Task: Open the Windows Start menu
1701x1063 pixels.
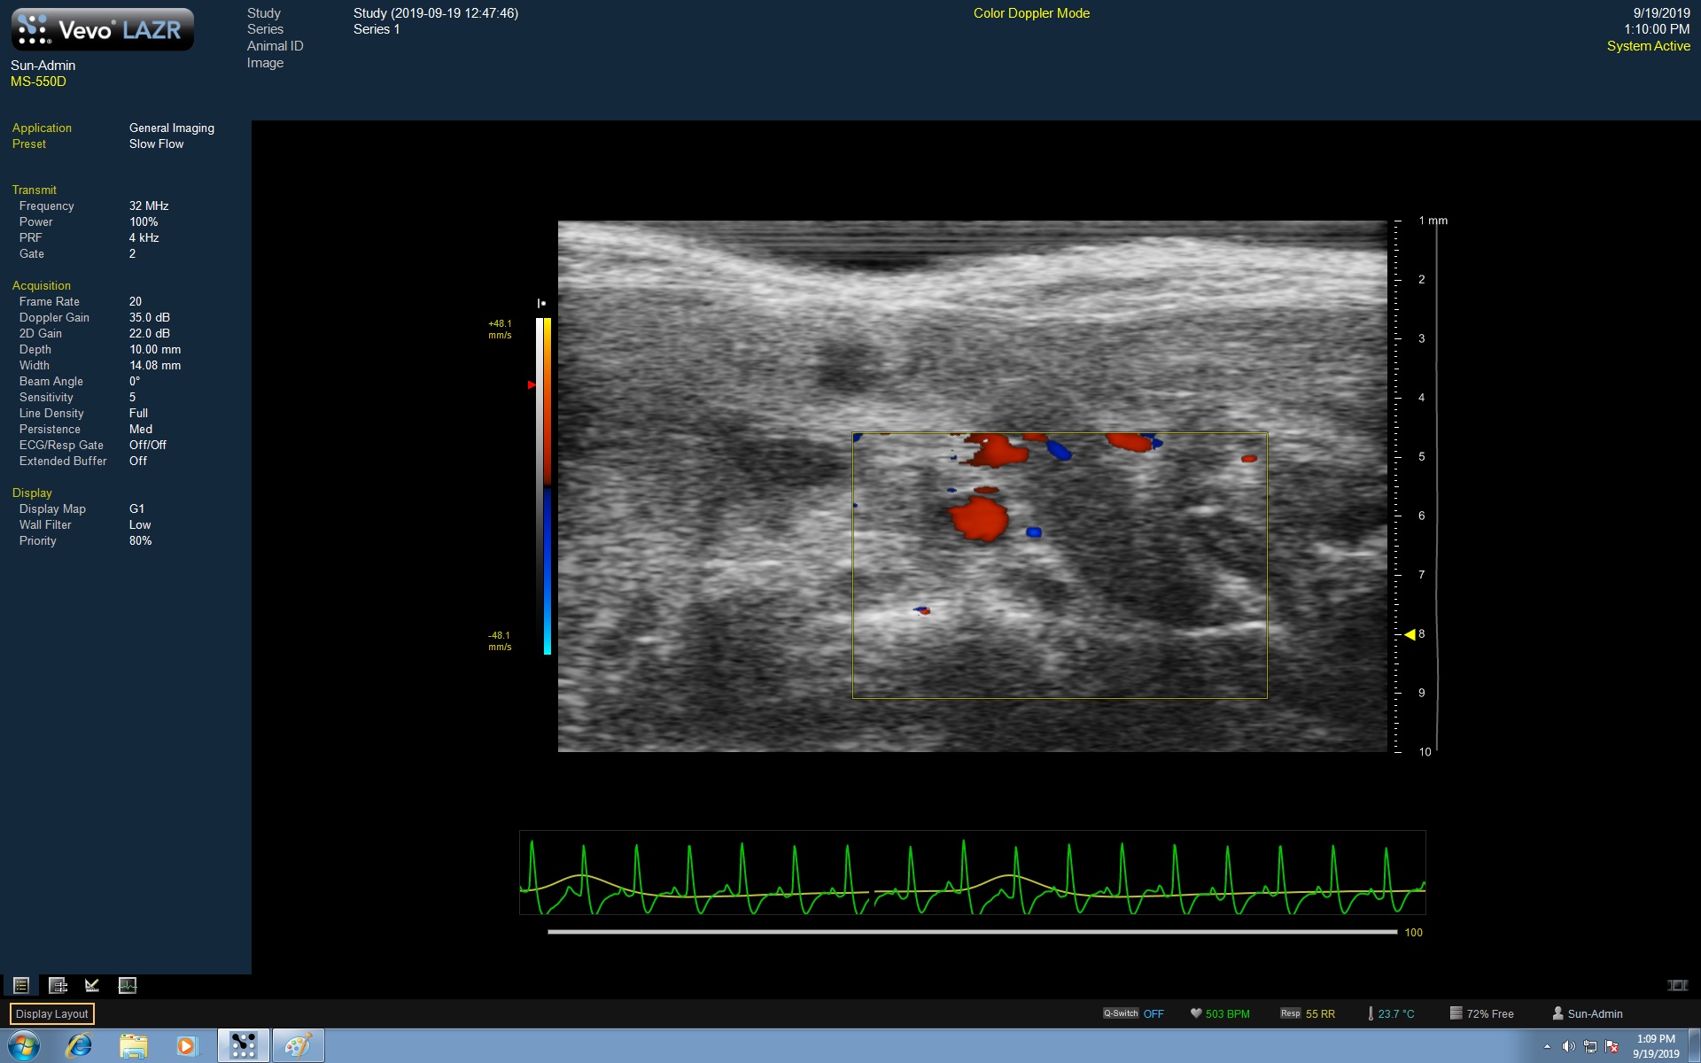Action: tap(24, 1045)
